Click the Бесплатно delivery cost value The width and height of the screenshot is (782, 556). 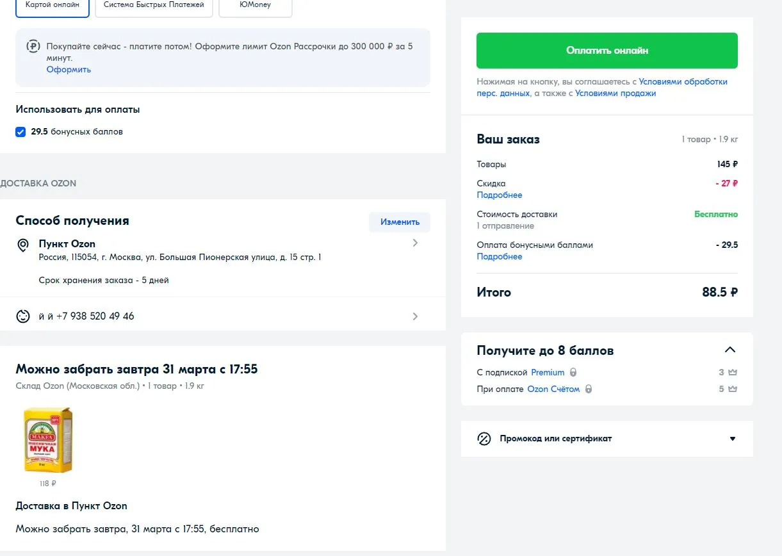(716, 214)
